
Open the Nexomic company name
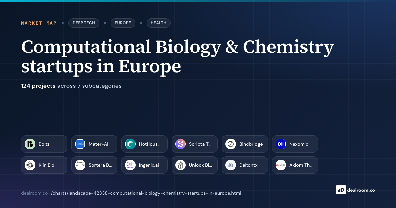tap(299, 144)
